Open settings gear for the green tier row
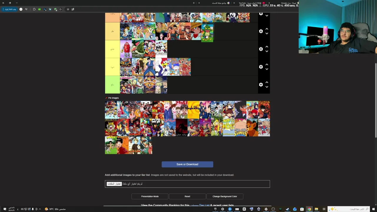 click(x=261, y=85)
